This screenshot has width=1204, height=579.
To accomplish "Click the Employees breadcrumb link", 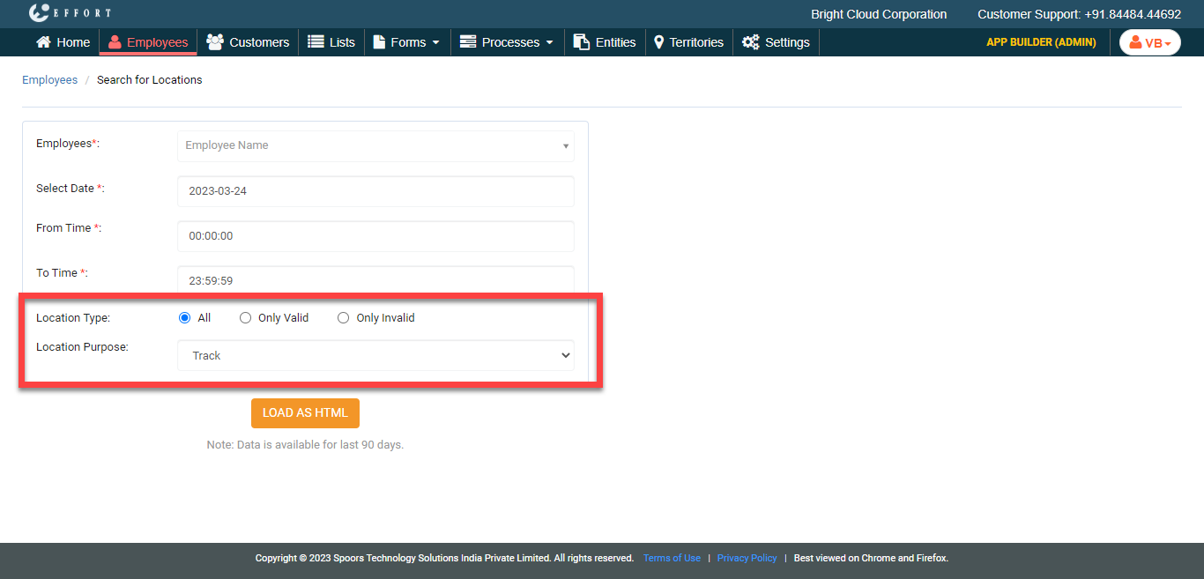I will (49, 80).
